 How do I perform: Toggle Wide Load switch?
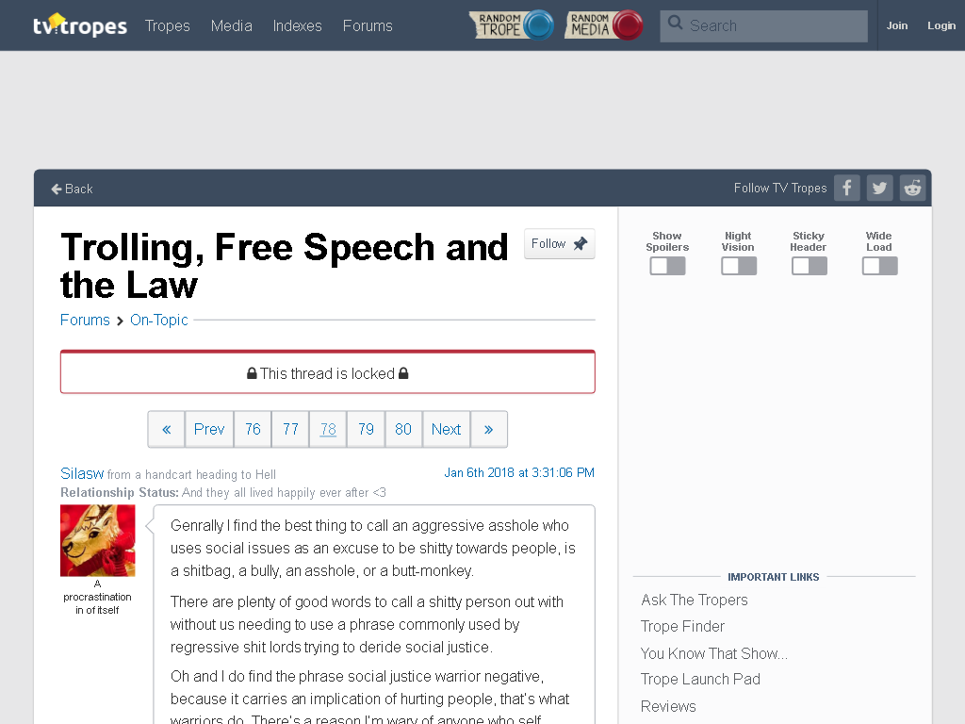coord(880,266)
